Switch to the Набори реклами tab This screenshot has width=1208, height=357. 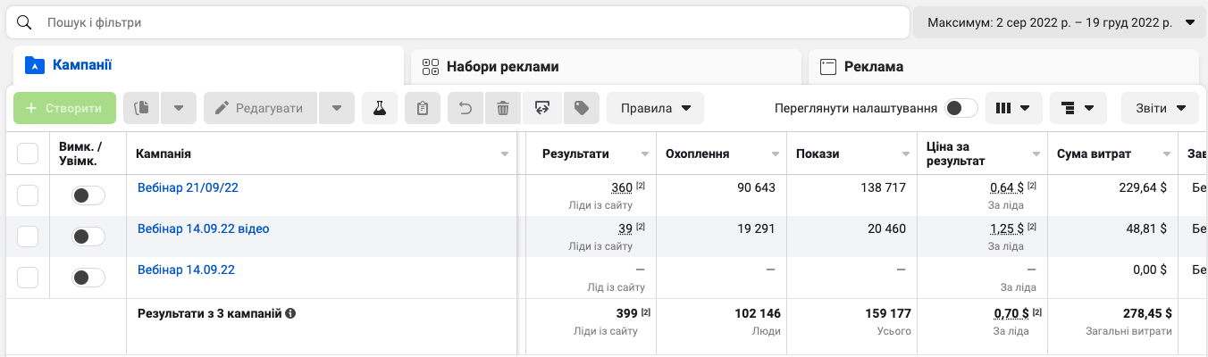(606, 67)
